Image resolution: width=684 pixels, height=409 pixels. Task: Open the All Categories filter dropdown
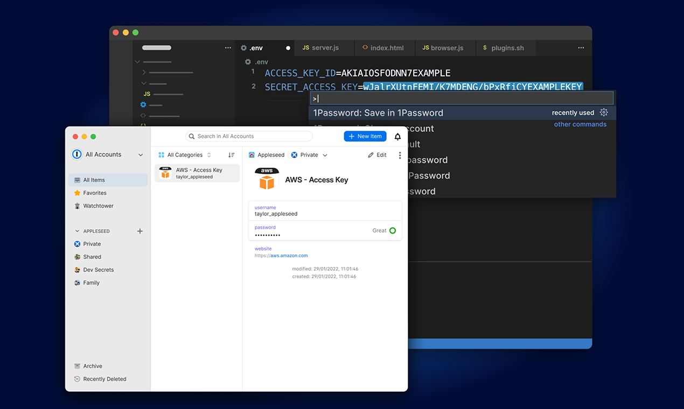pyautogui.click(x=185, y=155)
